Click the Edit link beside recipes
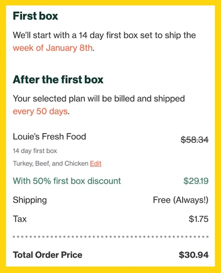The height and width of the screenshot is (273, 221). pyautogui.click(x=95, y=163)
